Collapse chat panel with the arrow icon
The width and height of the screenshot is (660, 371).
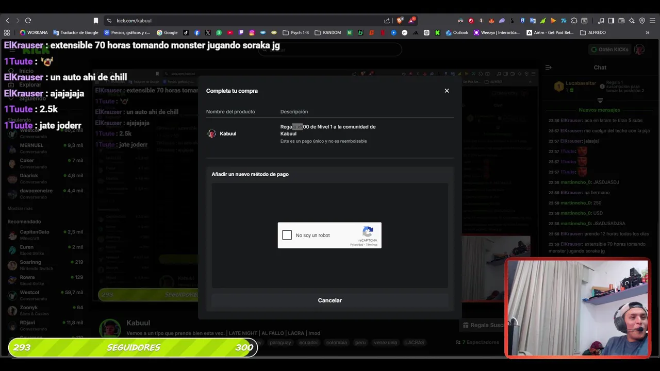coord(549,68)
